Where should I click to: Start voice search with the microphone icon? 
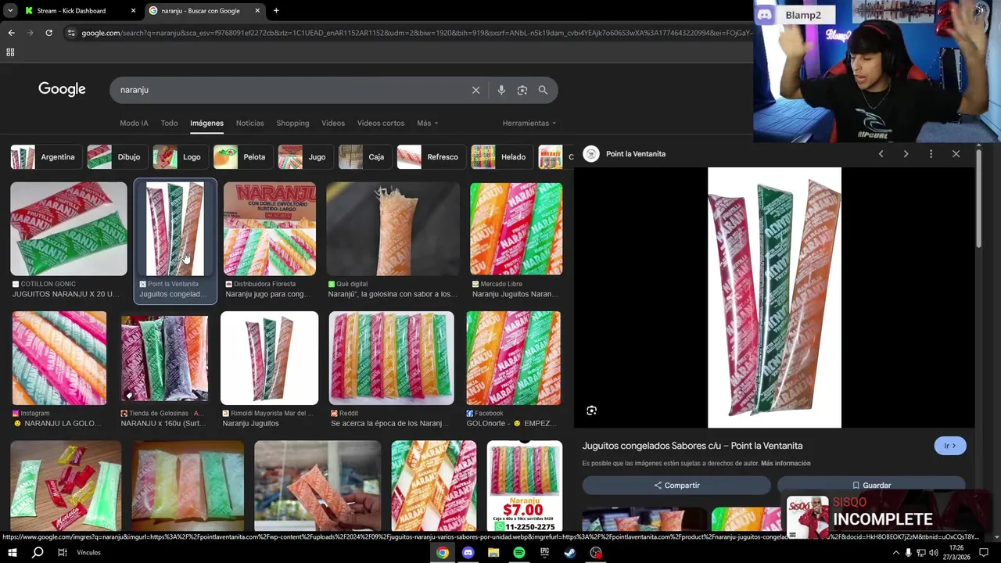tap(501, 90)
